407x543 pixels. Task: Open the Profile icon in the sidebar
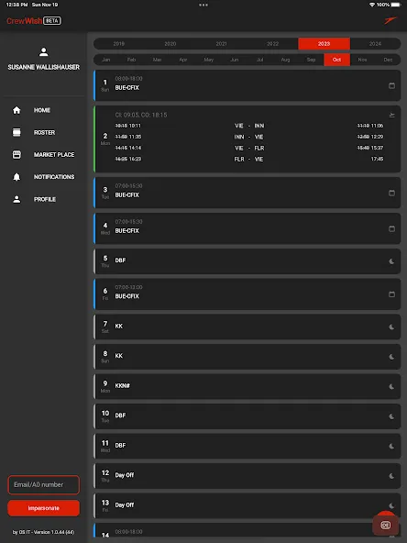16,199
